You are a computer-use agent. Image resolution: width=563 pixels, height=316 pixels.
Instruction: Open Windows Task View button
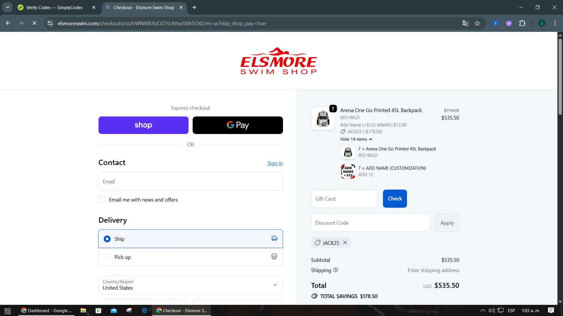click(8, 310)
